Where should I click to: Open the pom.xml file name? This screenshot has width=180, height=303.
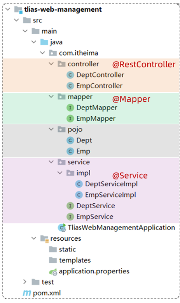coord(47,293)
